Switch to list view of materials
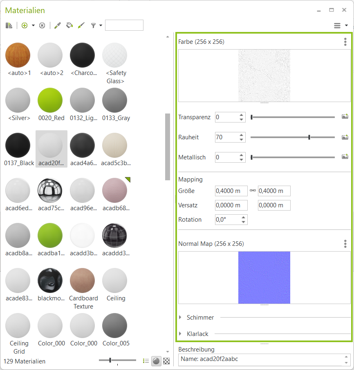The image size is (354, 370). 146,361
